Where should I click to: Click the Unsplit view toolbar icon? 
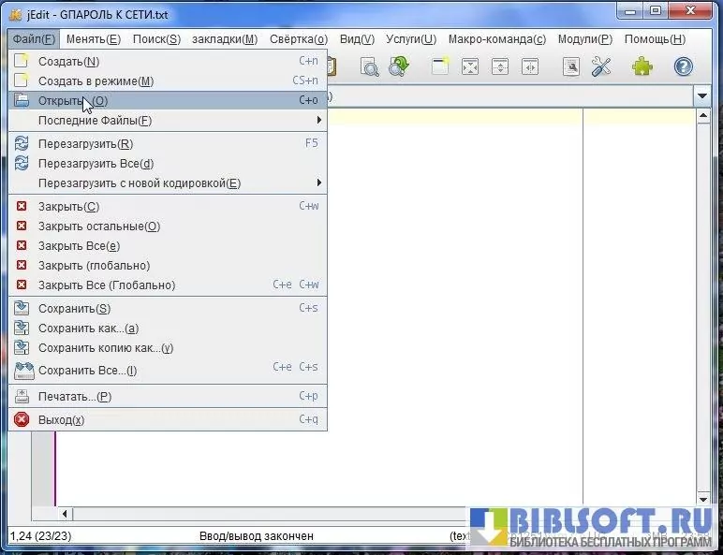[470, 66]
